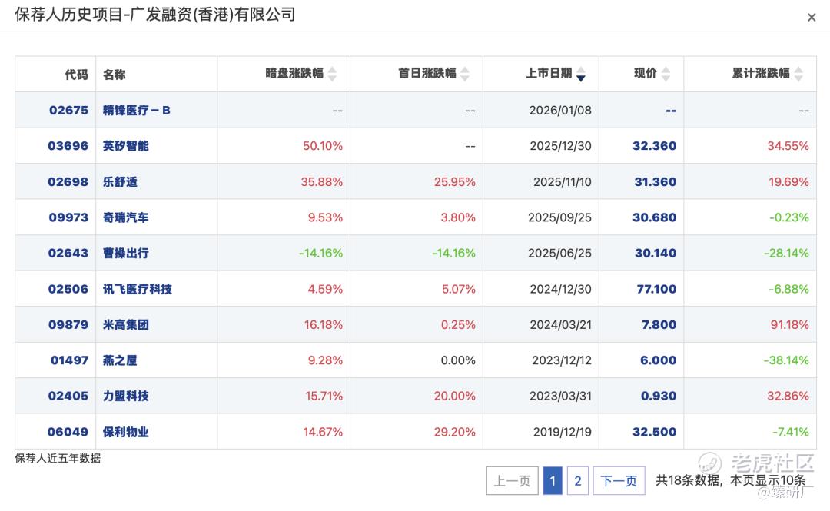Screen dimensions: 830x511
Task: Click cumulative change -38.14%
Action: 787,360
